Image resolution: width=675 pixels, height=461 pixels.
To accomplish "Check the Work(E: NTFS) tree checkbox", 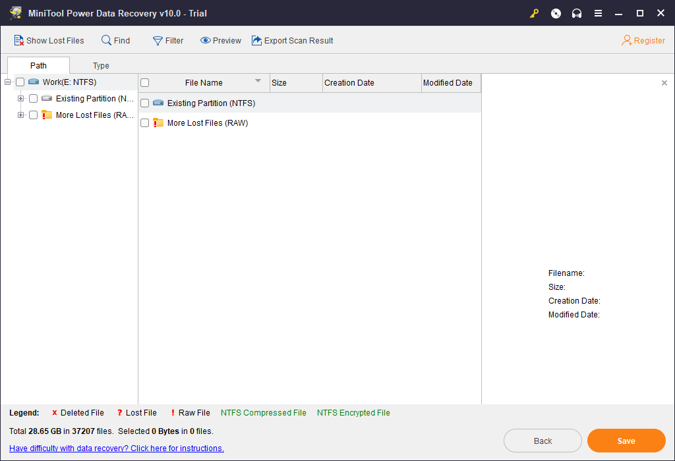I will point(20,82).
